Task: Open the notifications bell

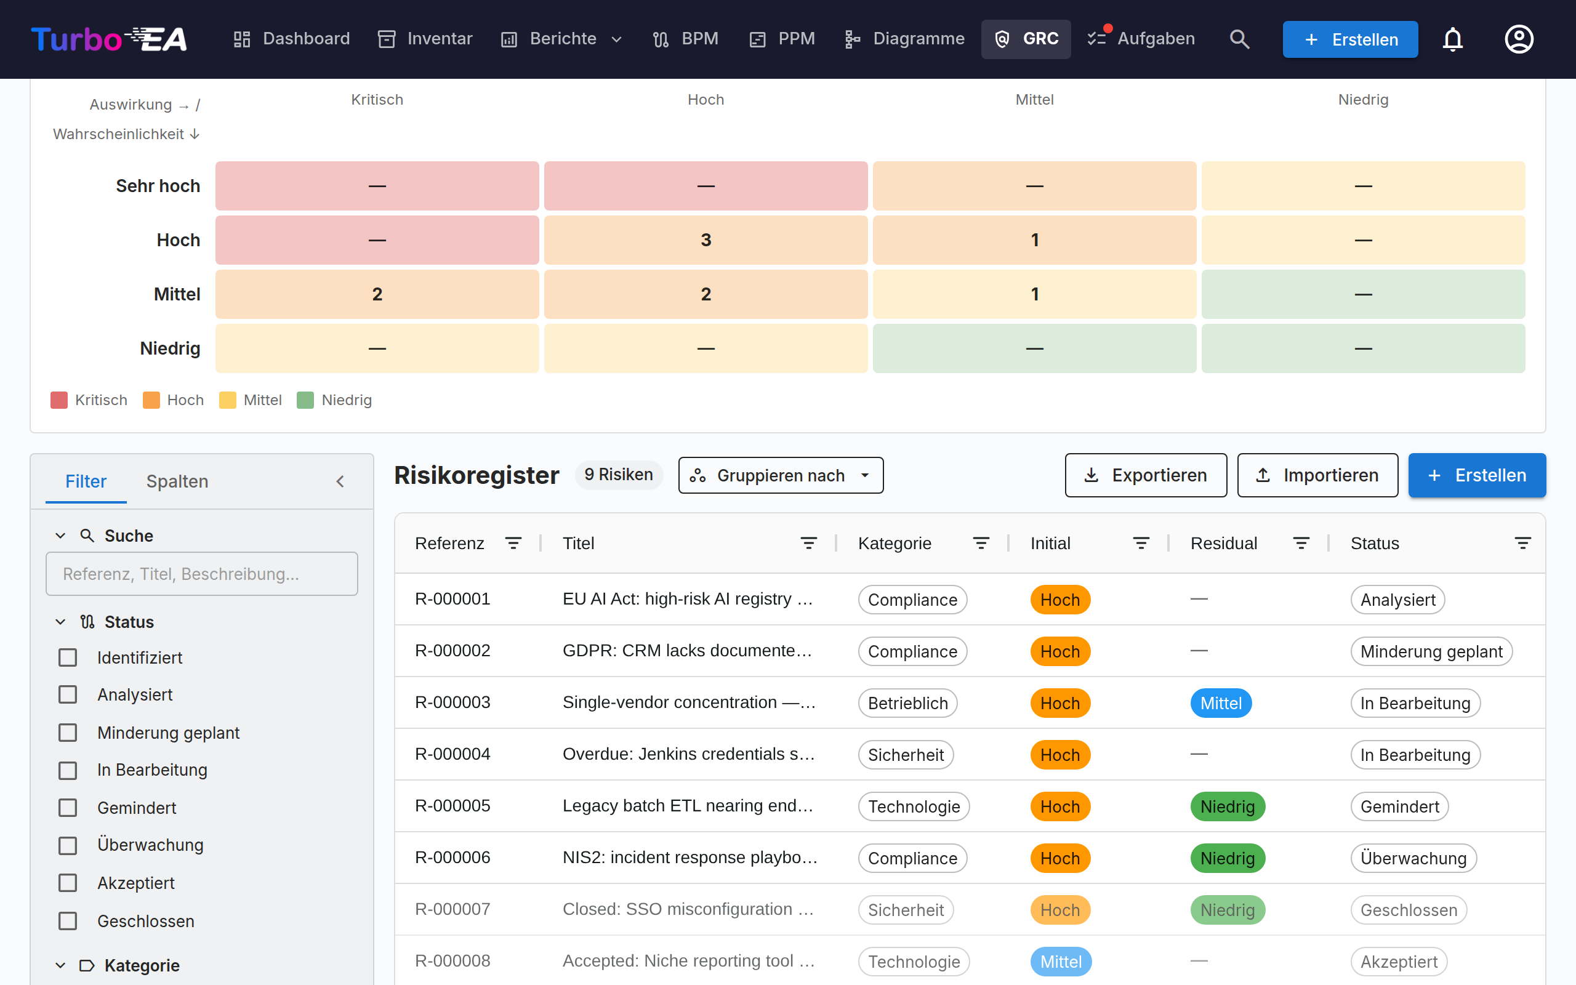Action: (1452, 39)
